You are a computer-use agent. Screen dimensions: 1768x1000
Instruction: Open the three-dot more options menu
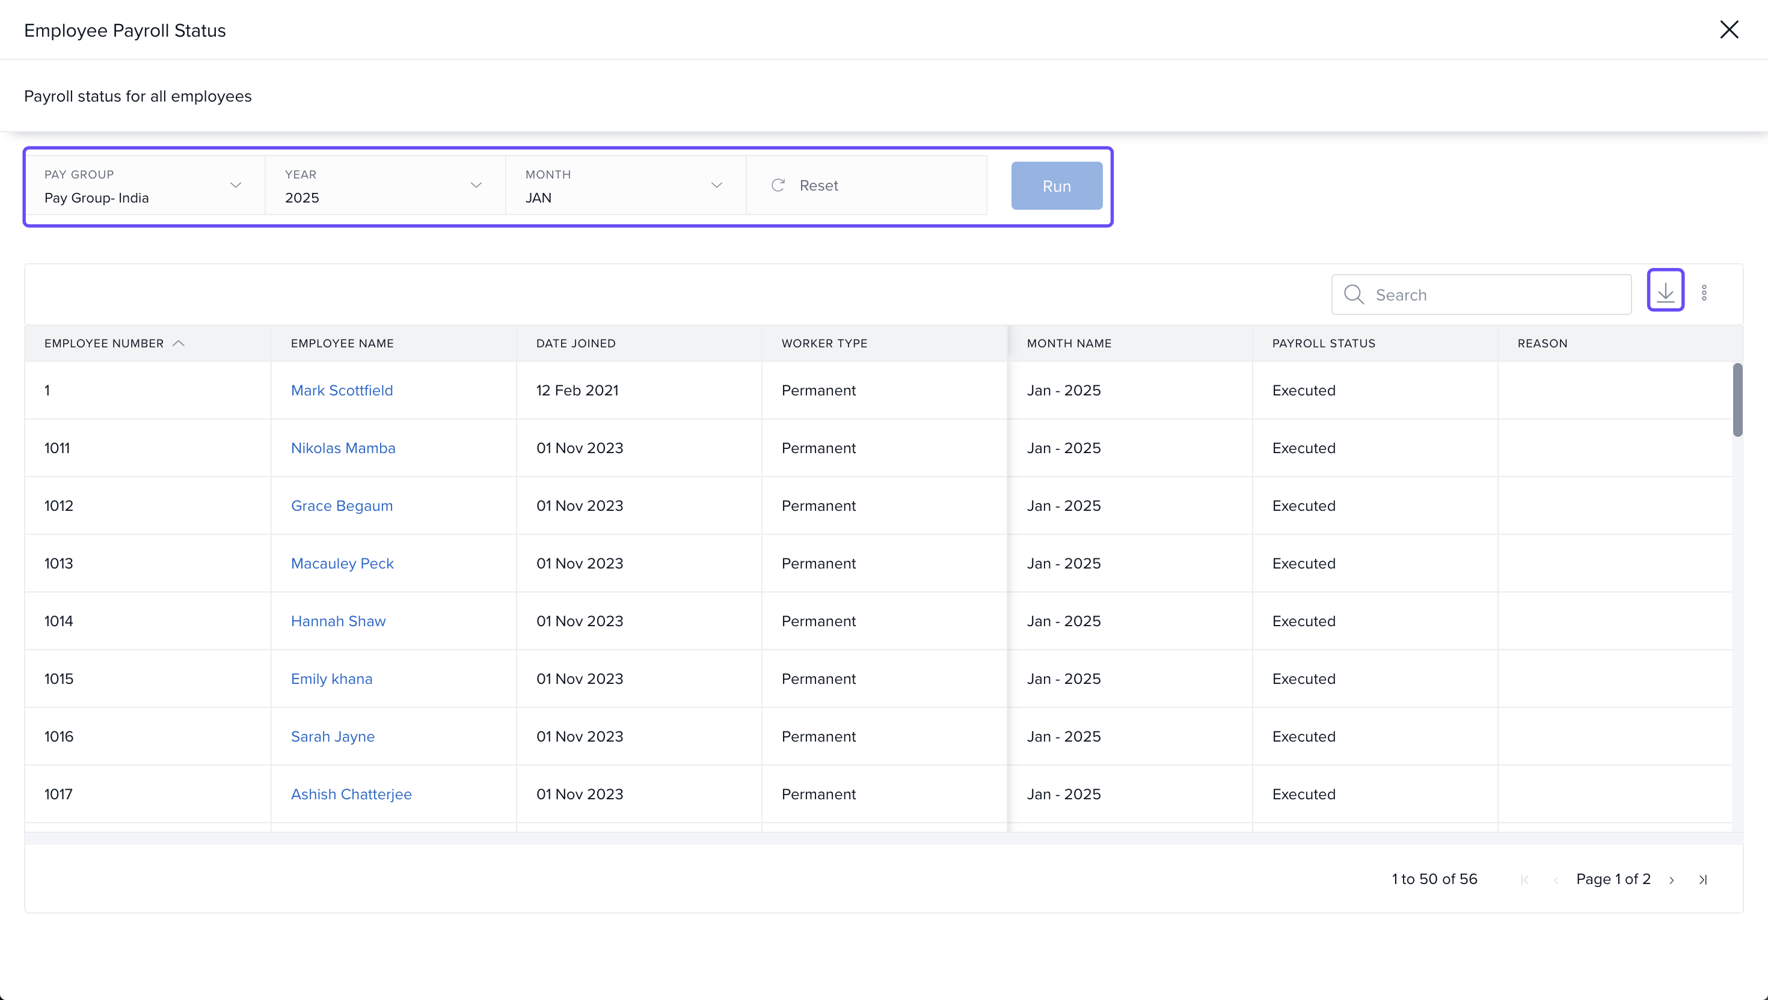tap(1704, 293)
